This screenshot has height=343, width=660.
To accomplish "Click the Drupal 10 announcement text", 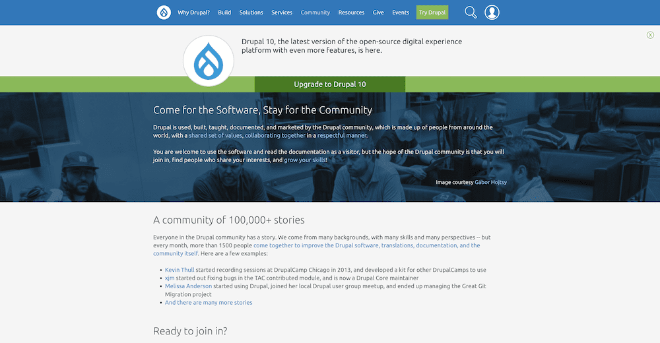I will (352, 46).
